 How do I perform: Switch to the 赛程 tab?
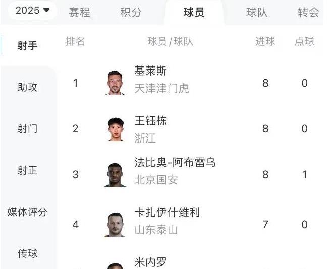79,12
